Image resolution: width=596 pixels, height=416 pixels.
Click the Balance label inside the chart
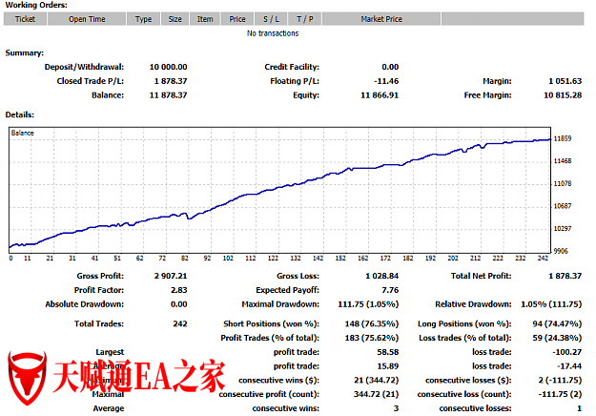(x=22, y=133)
